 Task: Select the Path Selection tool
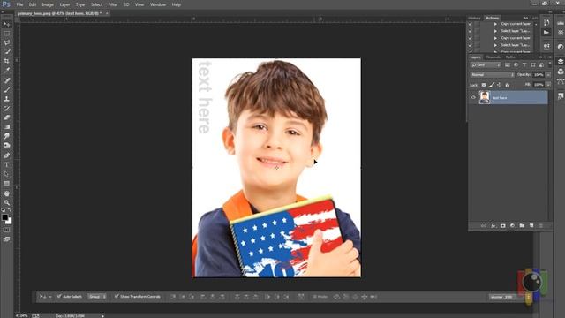point(6,174)
